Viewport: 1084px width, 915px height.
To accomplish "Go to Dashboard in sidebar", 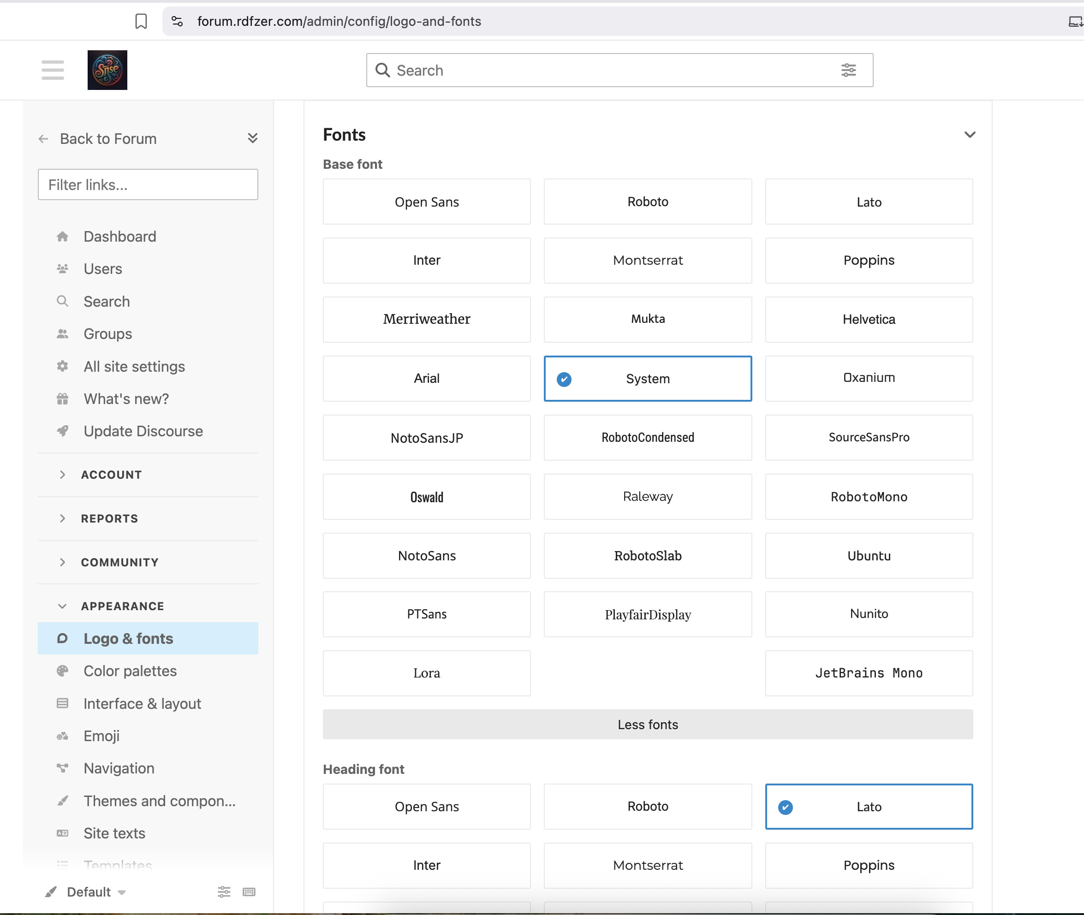I will [119, 237].
